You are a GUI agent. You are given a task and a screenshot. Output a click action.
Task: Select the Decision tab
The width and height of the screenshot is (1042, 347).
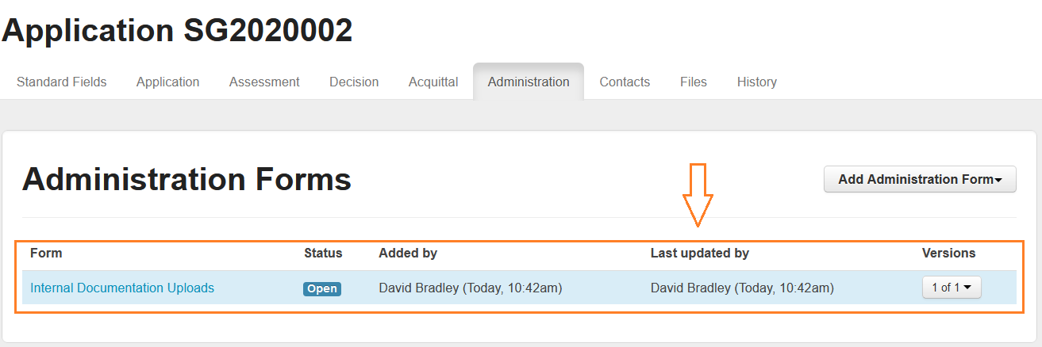pyautogui.click(x=354, y=82)
